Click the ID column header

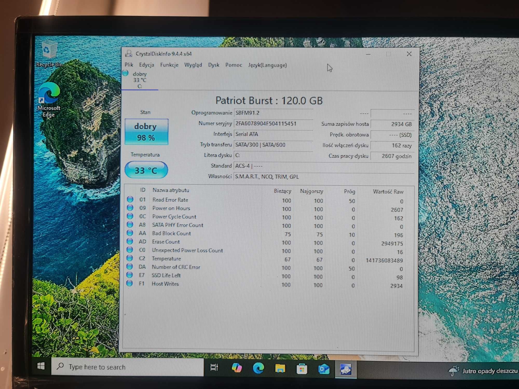click(142, 190)
